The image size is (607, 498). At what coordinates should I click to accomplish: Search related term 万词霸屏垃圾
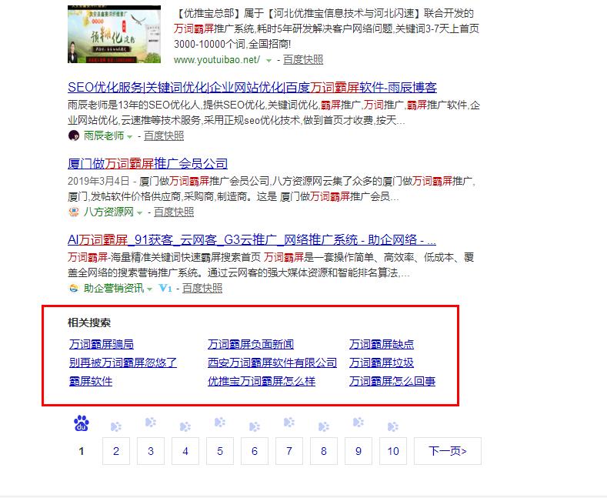[382, 363]
